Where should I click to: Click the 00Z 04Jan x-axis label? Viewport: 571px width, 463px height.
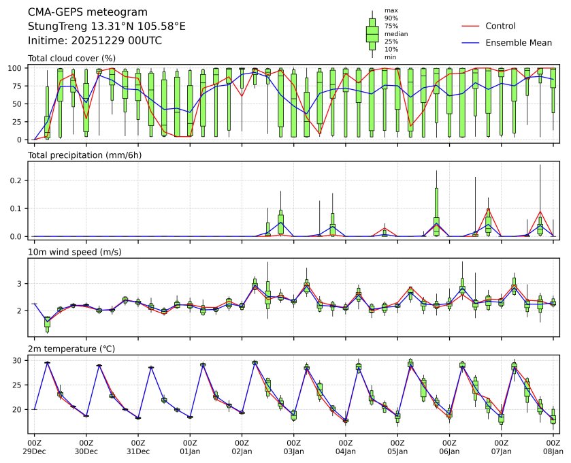[x=346, y=446]
